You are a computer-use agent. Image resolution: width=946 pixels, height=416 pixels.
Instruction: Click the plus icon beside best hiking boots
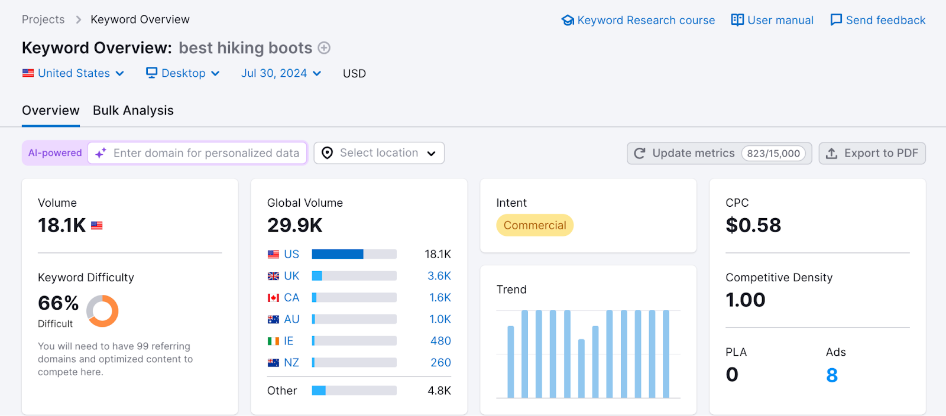coord(324,48)
